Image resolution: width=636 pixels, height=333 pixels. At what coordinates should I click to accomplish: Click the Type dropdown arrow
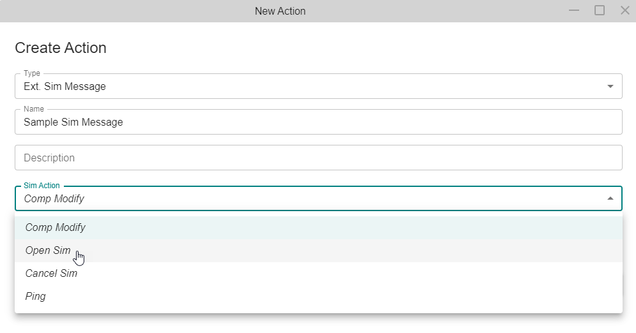click(x=610, y=86)
